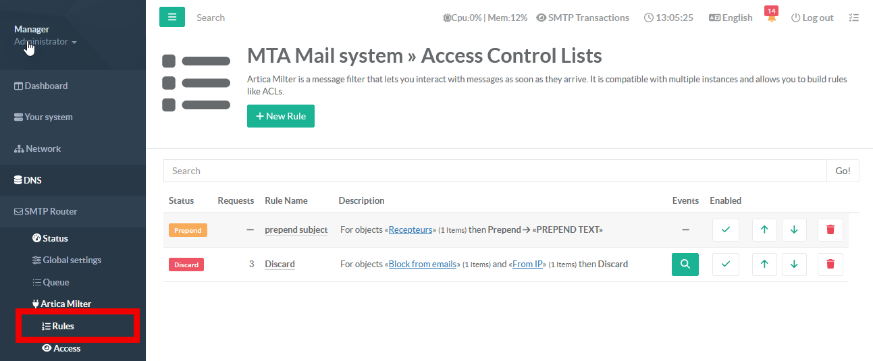Click the green hamburger menu button

click(x=172, y=17)
